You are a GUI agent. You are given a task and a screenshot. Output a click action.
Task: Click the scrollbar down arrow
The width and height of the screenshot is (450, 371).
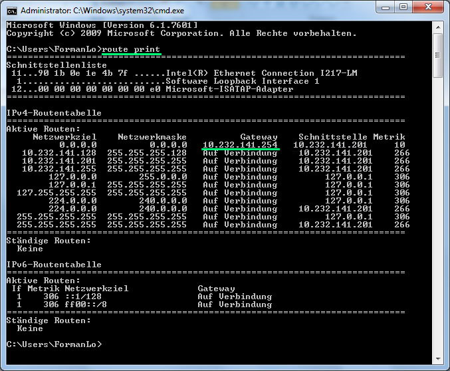(437, 359)
